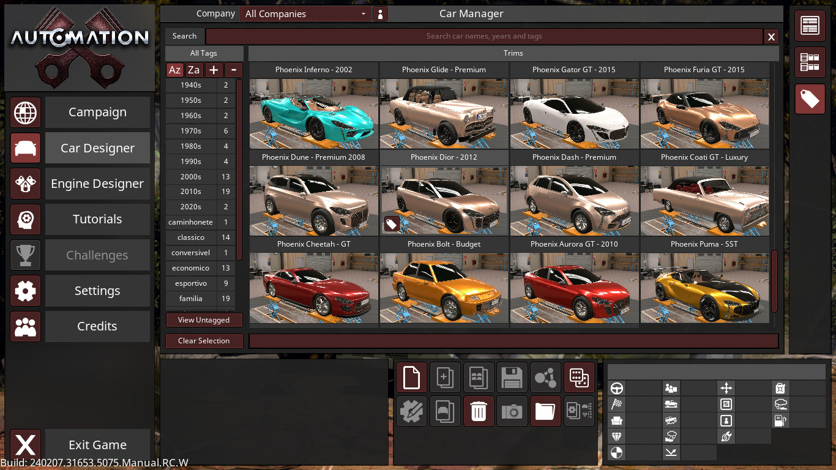Click the new blank car document icon
This screenshot has height=470, width=836.
pos(411,378)
